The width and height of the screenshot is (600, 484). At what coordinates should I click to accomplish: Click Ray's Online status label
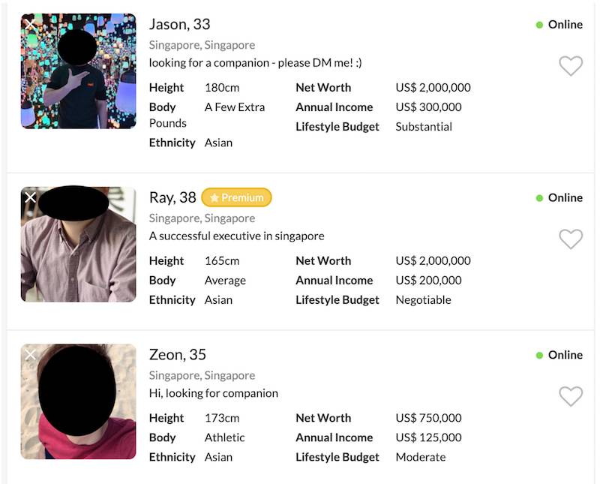point(565,197)
